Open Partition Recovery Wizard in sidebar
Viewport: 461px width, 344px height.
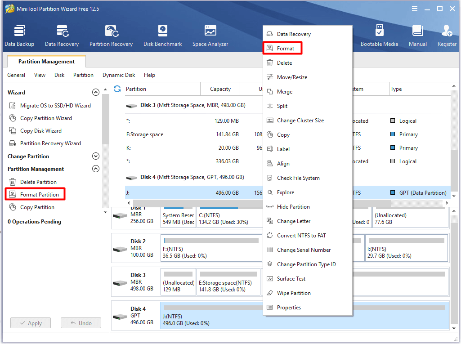tap(45, 143)
